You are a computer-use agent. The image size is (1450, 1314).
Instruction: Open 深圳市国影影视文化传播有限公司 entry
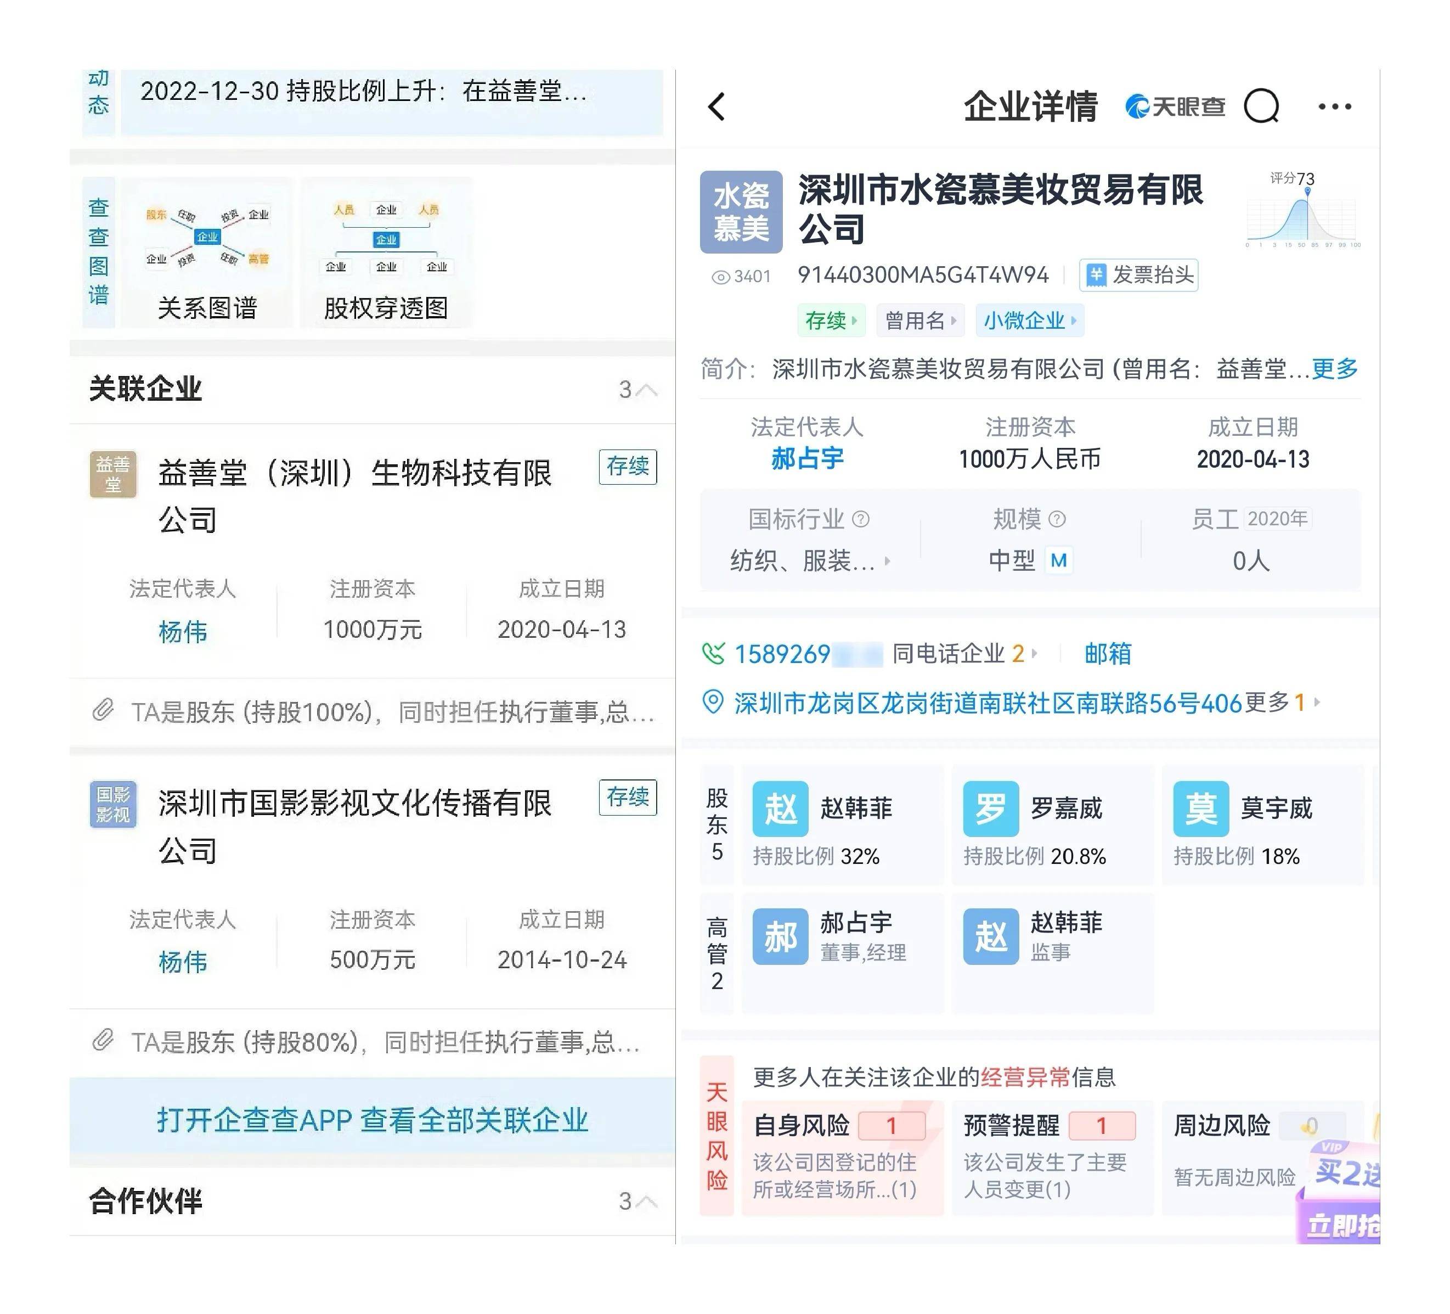(354, 827)
